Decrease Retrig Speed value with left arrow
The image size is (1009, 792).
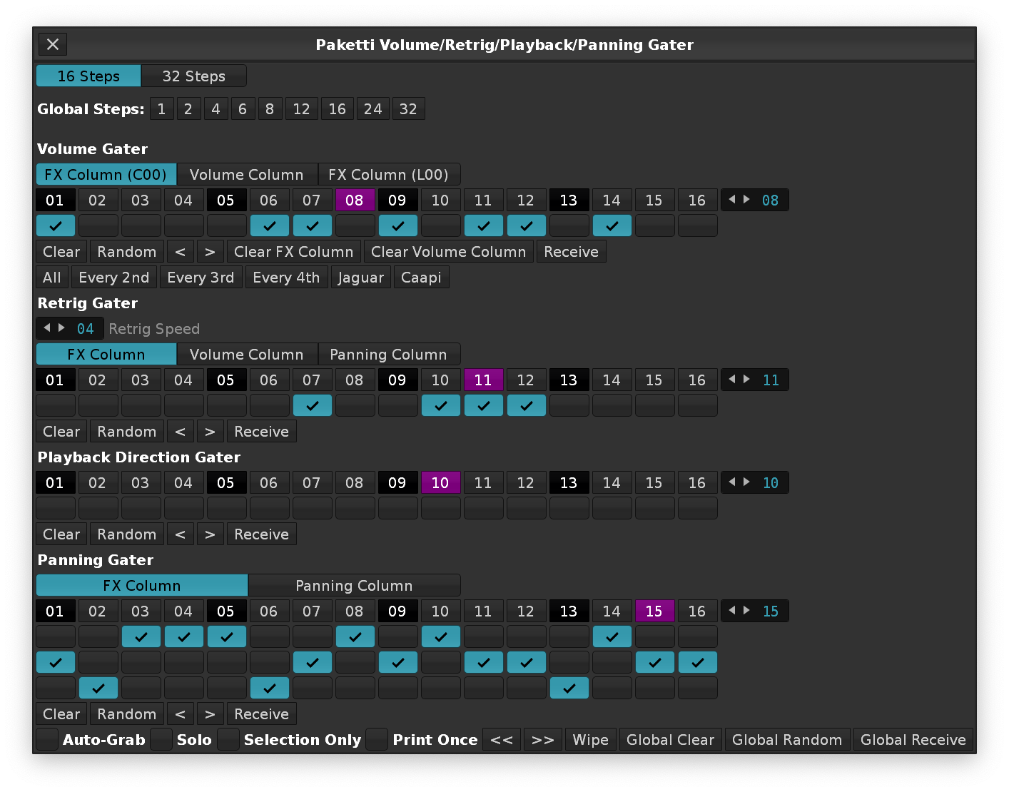pyautogui.click(x=47, y=328)
